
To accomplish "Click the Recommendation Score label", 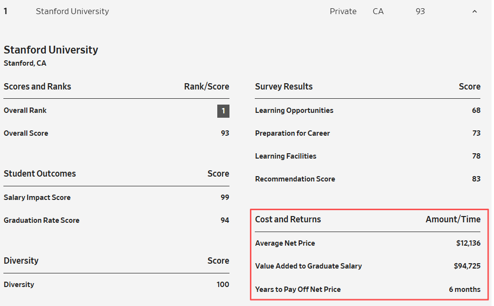I will point(295,179).
